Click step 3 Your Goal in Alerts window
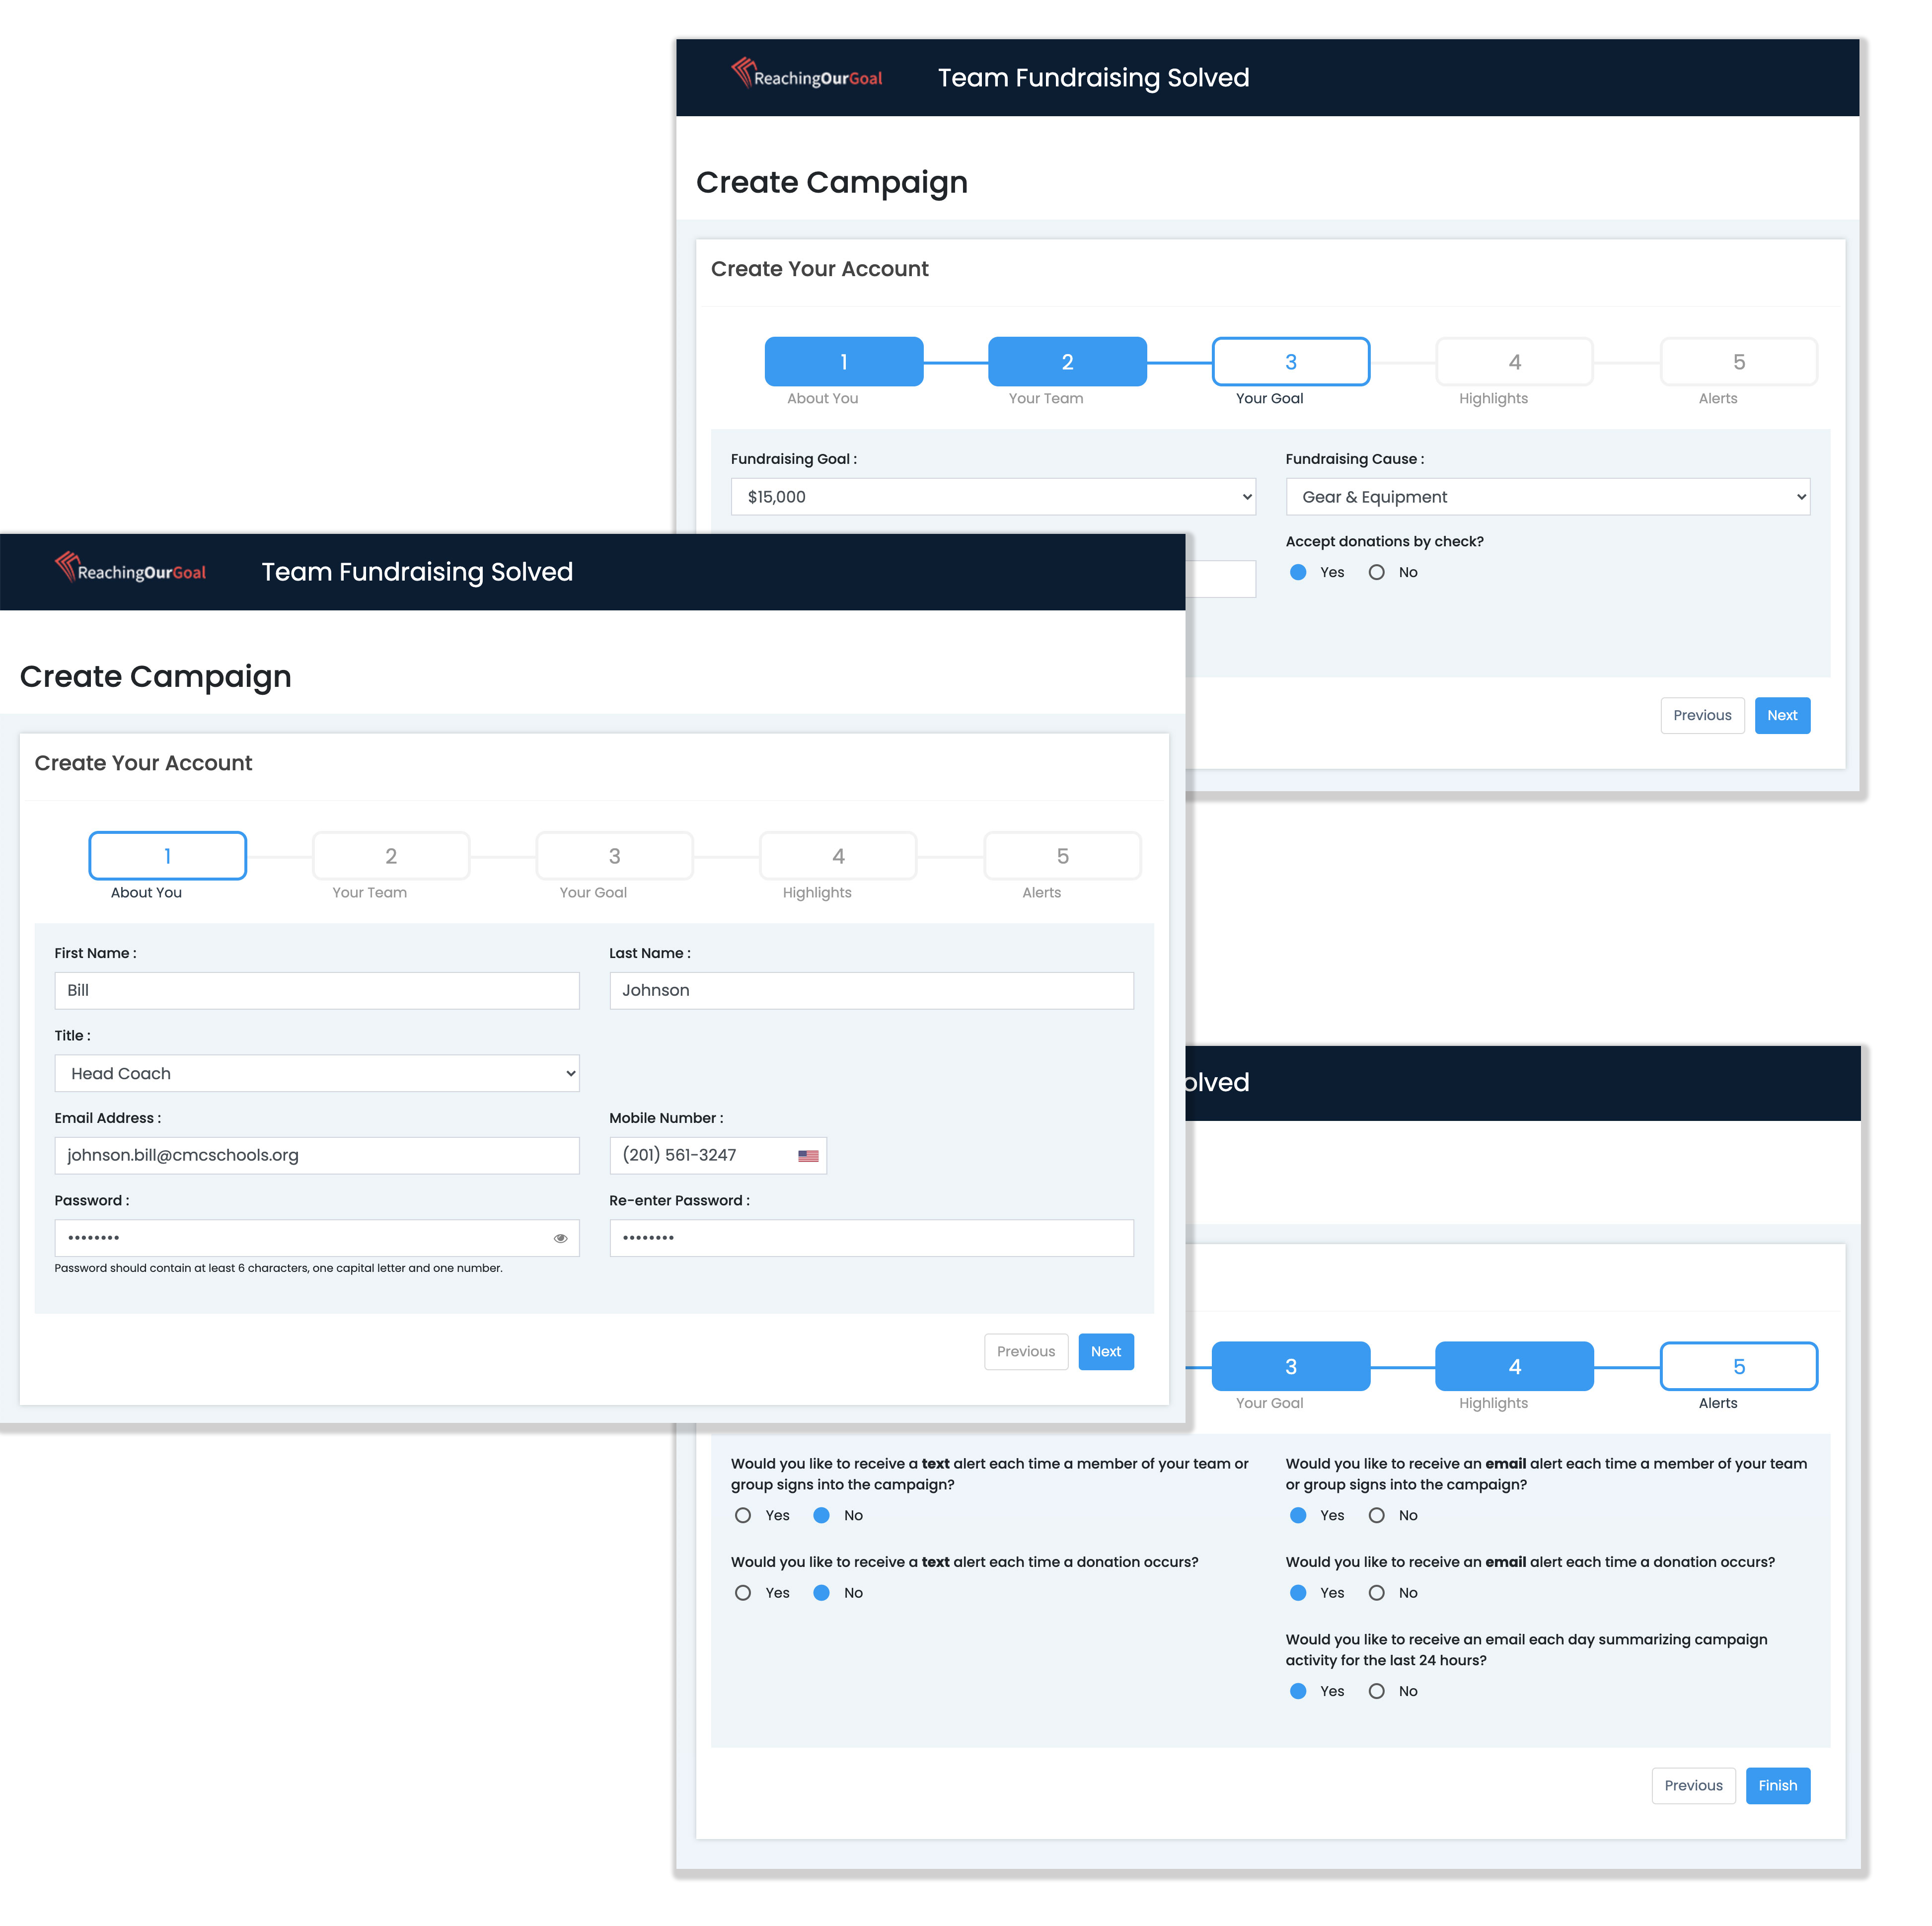 [1290, 1367]
